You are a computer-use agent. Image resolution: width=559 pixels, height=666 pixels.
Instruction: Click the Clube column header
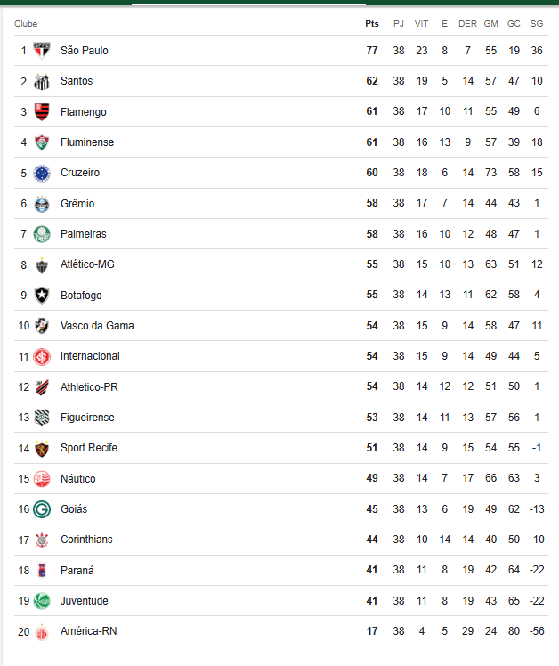click(26, 23)
